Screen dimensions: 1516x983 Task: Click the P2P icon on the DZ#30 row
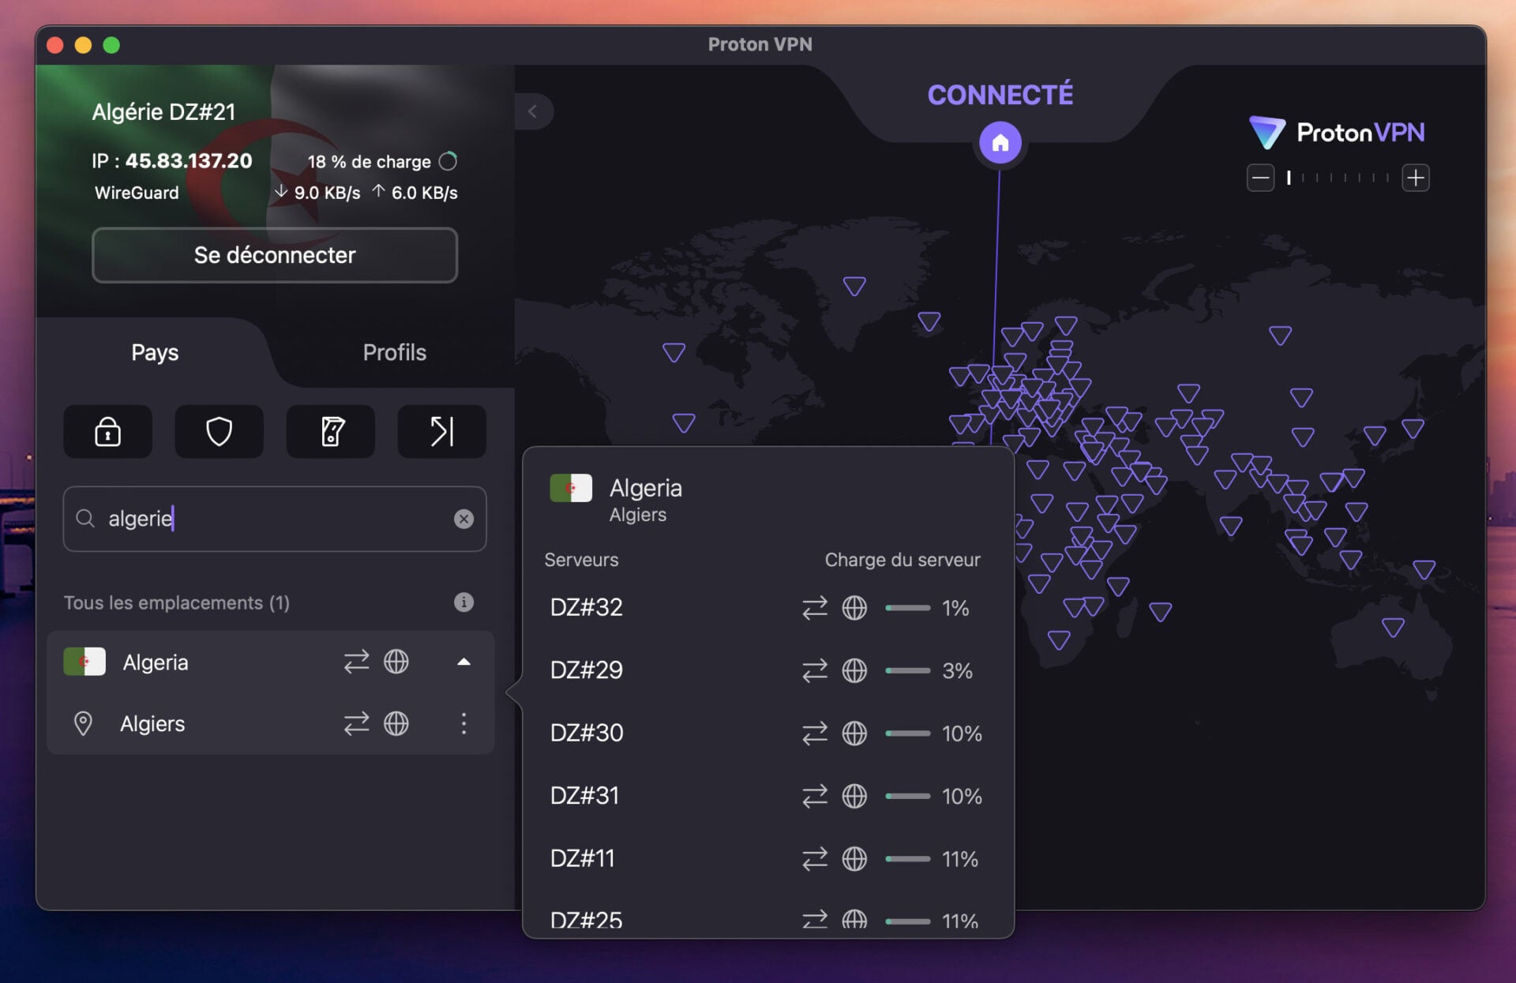815,733
